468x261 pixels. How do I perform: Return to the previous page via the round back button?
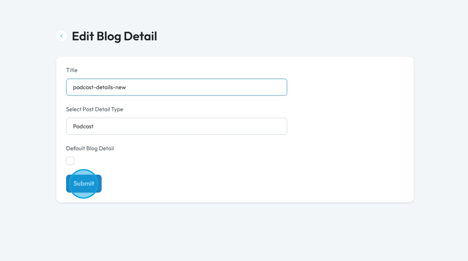coord(61,36)
